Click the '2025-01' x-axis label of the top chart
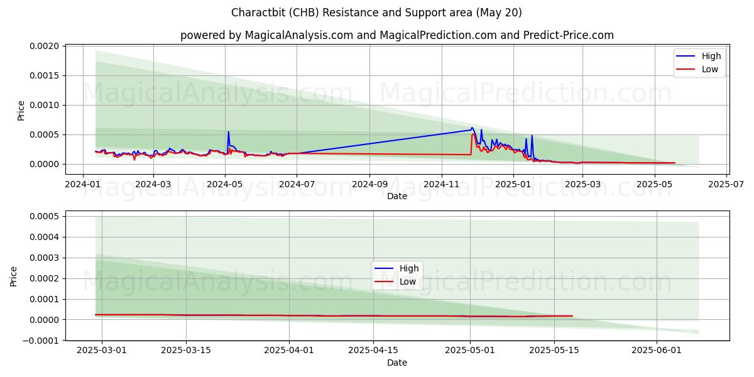 [x=513, y=184]
